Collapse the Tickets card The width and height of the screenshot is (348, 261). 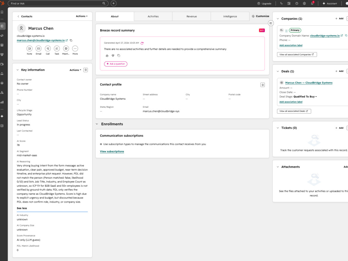tap(278, 128)
